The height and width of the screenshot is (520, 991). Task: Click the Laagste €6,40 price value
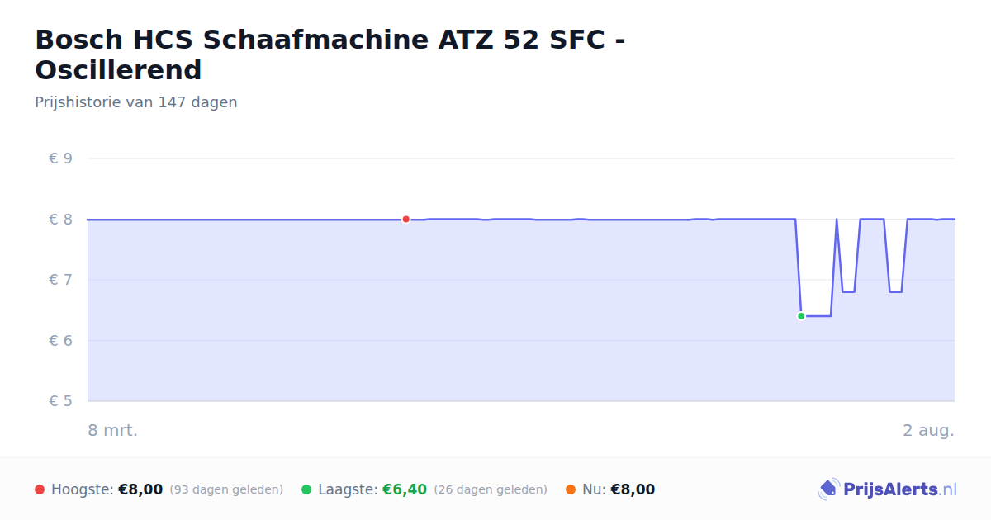coord(405,489)
